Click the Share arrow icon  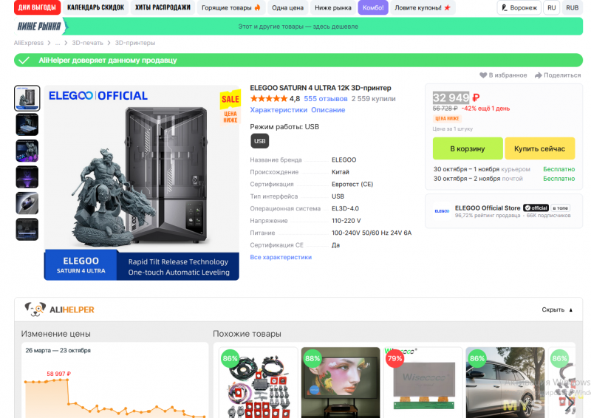click(x=539, y=75)
